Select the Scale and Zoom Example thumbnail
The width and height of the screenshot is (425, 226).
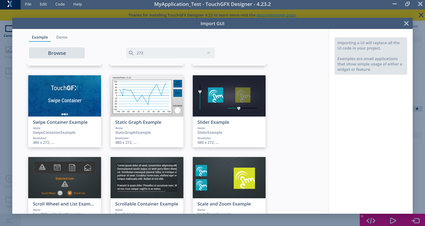pyautogui.click(x=229, y=178)
